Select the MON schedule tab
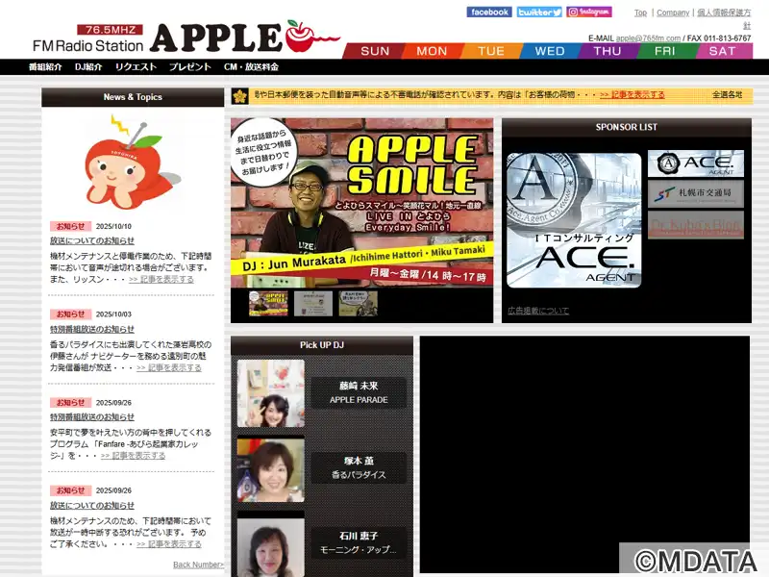Screen dimensions: 769x577 pos(432,51)
